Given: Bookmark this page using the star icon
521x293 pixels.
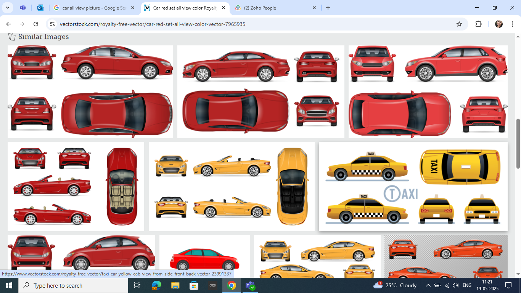Looking at the screenshot, I should pos(459,24).
